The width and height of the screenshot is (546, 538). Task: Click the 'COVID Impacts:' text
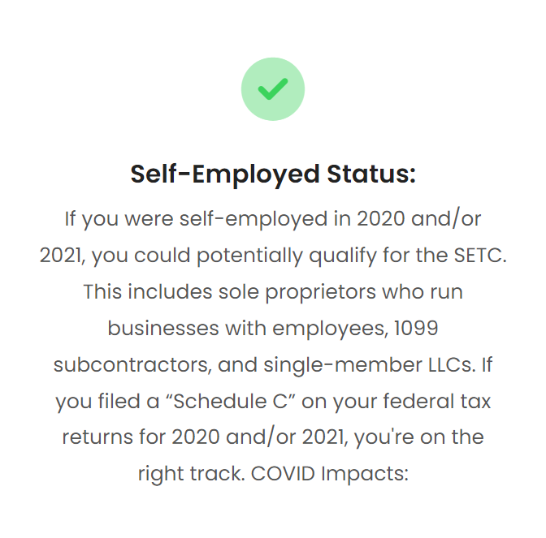tap(329, 474)
